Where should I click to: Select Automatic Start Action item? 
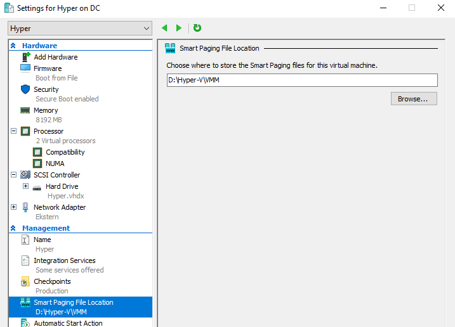[68, 323]
